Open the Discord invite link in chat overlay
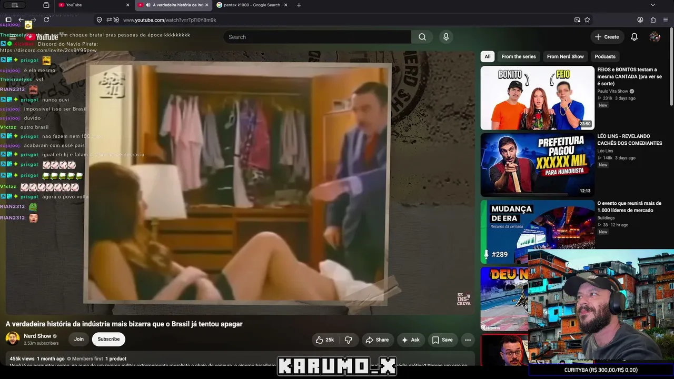Image resolution: width=674 pixels, height=379 pixels. click(x=48, y=51)
